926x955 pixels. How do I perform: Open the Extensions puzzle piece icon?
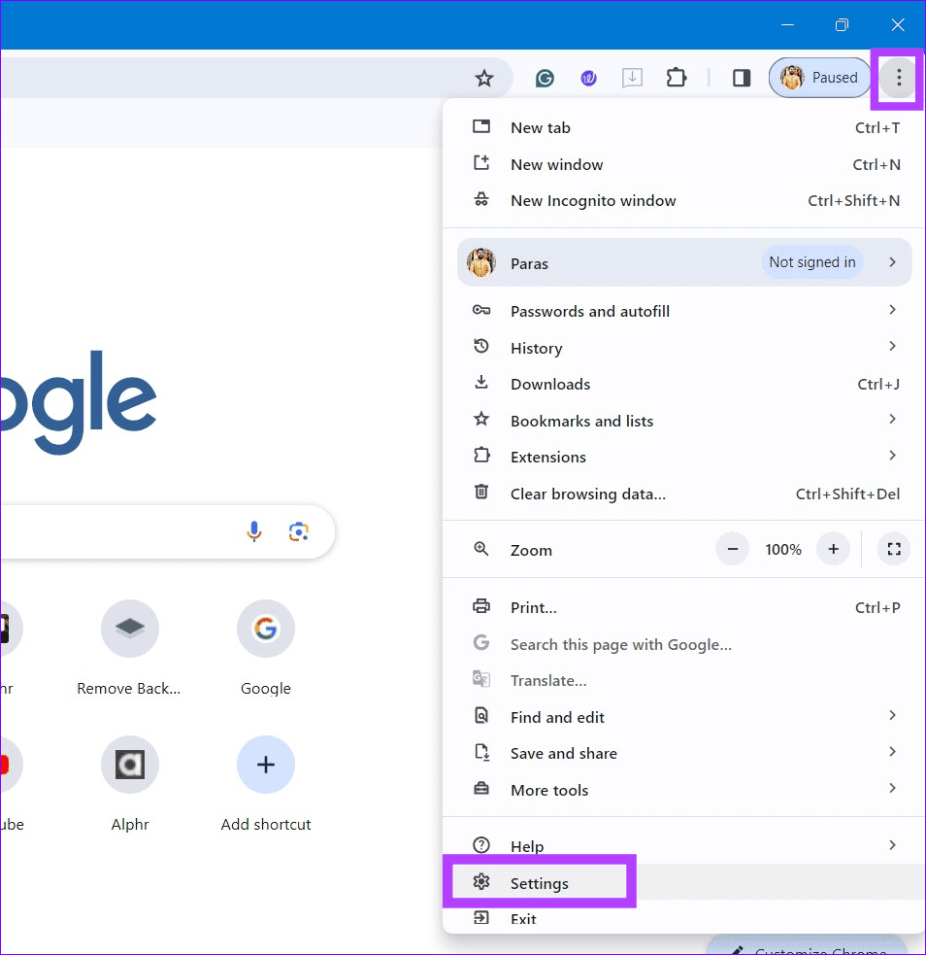pos(677,78)
